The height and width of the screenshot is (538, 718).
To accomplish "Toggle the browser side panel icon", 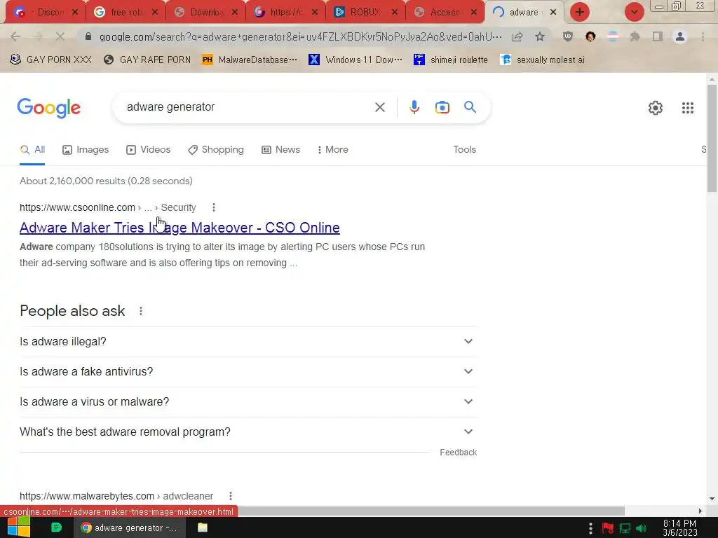I will 658,37.
